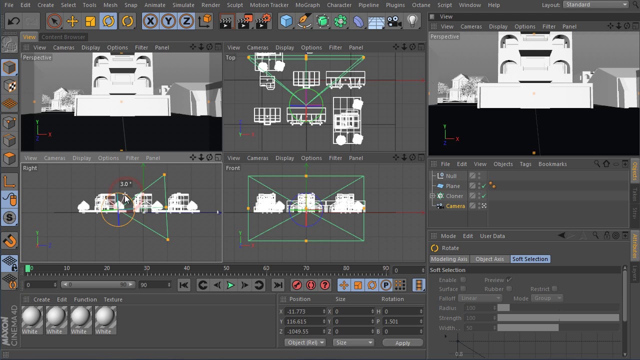Switch to Points mode

point(9,122)
